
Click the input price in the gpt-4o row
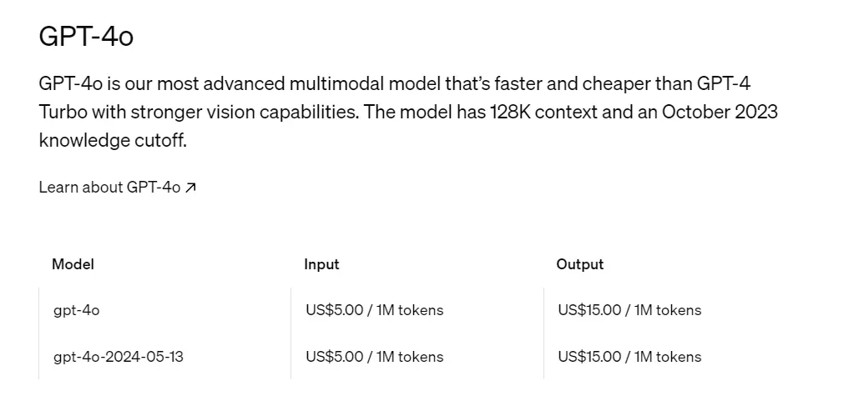pyautogui.click(x=374, y=310)
